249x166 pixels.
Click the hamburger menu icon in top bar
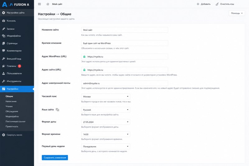pos(40,4)
